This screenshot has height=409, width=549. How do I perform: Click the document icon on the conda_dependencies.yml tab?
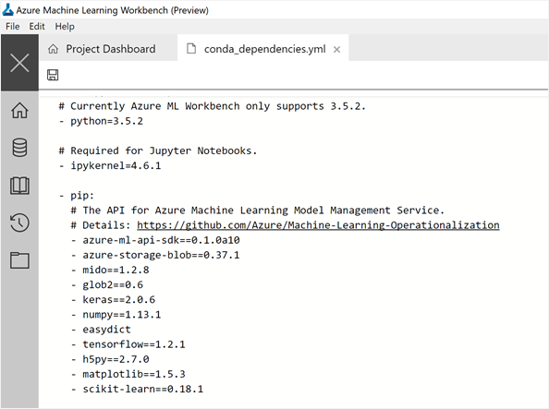(191, 49)
